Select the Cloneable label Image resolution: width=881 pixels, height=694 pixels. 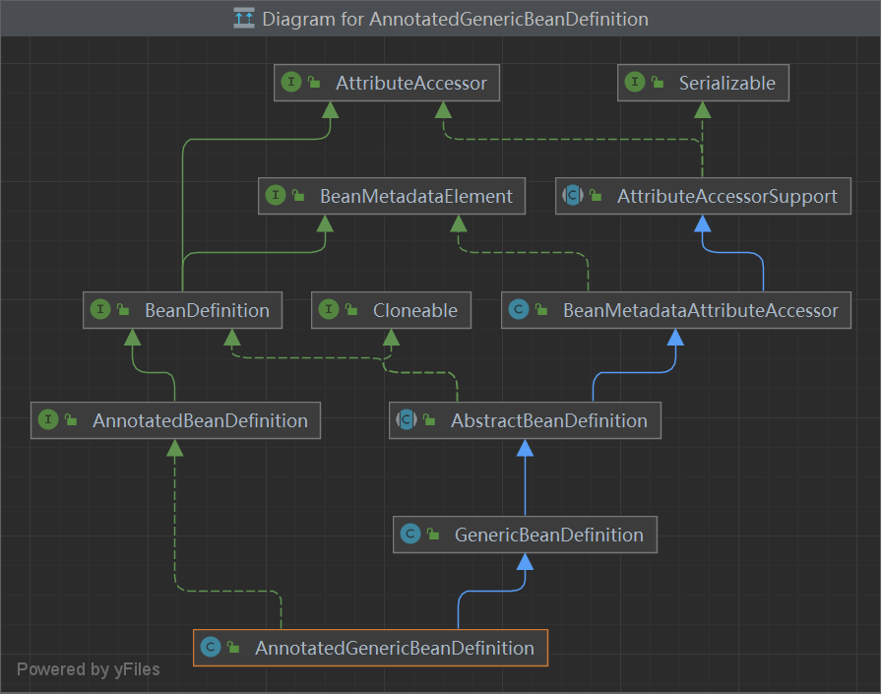pos(415,310)
